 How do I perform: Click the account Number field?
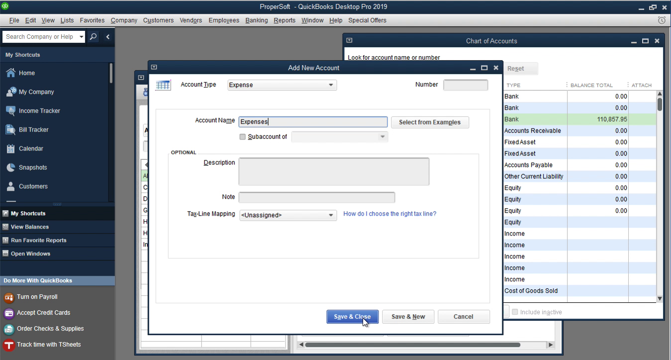coord(466,85)
